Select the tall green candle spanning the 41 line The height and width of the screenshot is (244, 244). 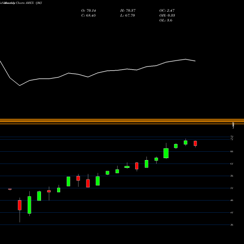(29, 205)
